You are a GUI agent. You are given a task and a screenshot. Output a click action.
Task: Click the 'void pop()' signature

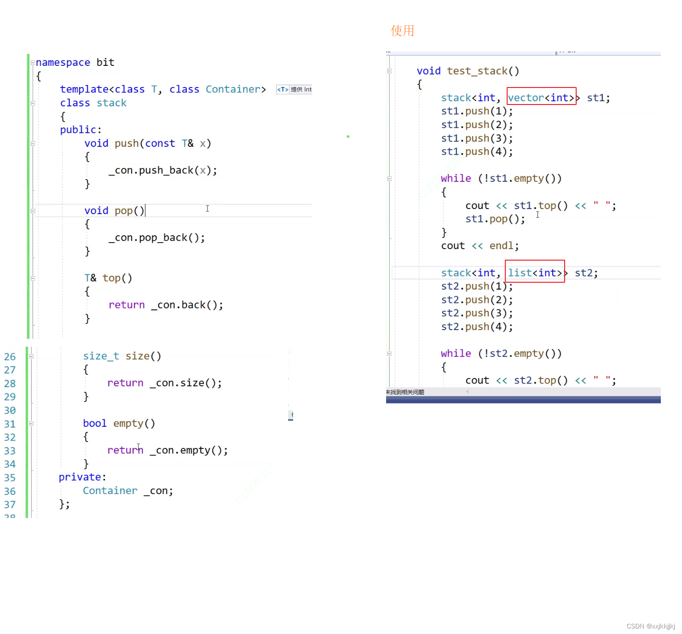pos(115,211)
